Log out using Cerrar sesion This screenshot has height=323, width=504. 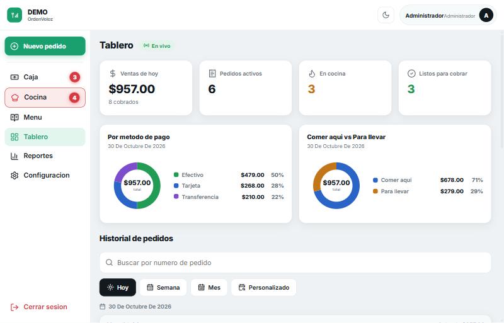click(39, 307)
